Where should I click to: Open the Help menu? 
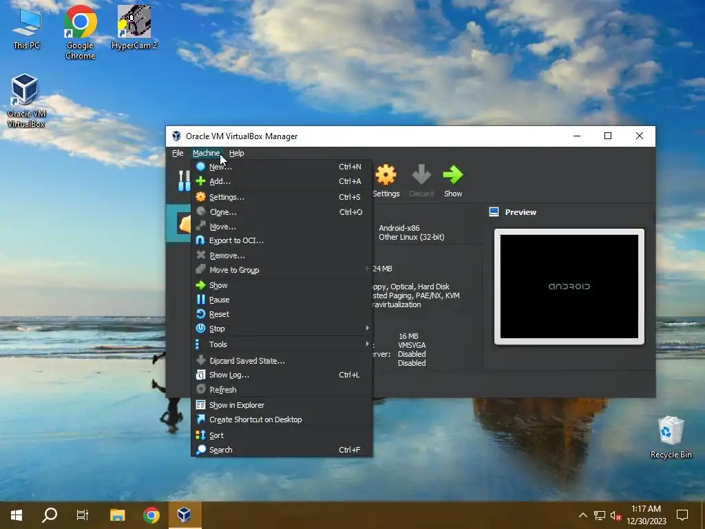coord(237,153)
